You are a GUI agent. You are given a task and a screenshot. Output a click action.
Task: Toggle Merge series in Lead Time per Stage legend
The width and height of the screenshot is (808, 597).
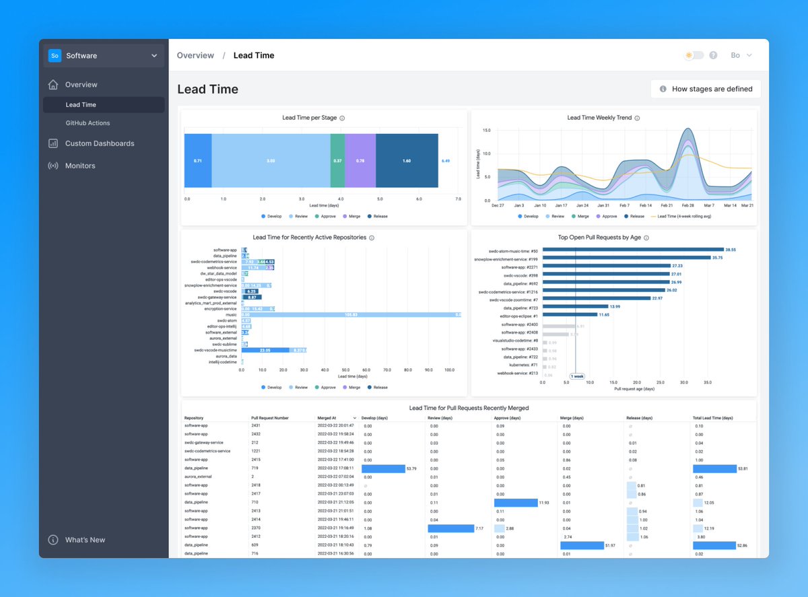pyautogui.click(x=351, y=216)
